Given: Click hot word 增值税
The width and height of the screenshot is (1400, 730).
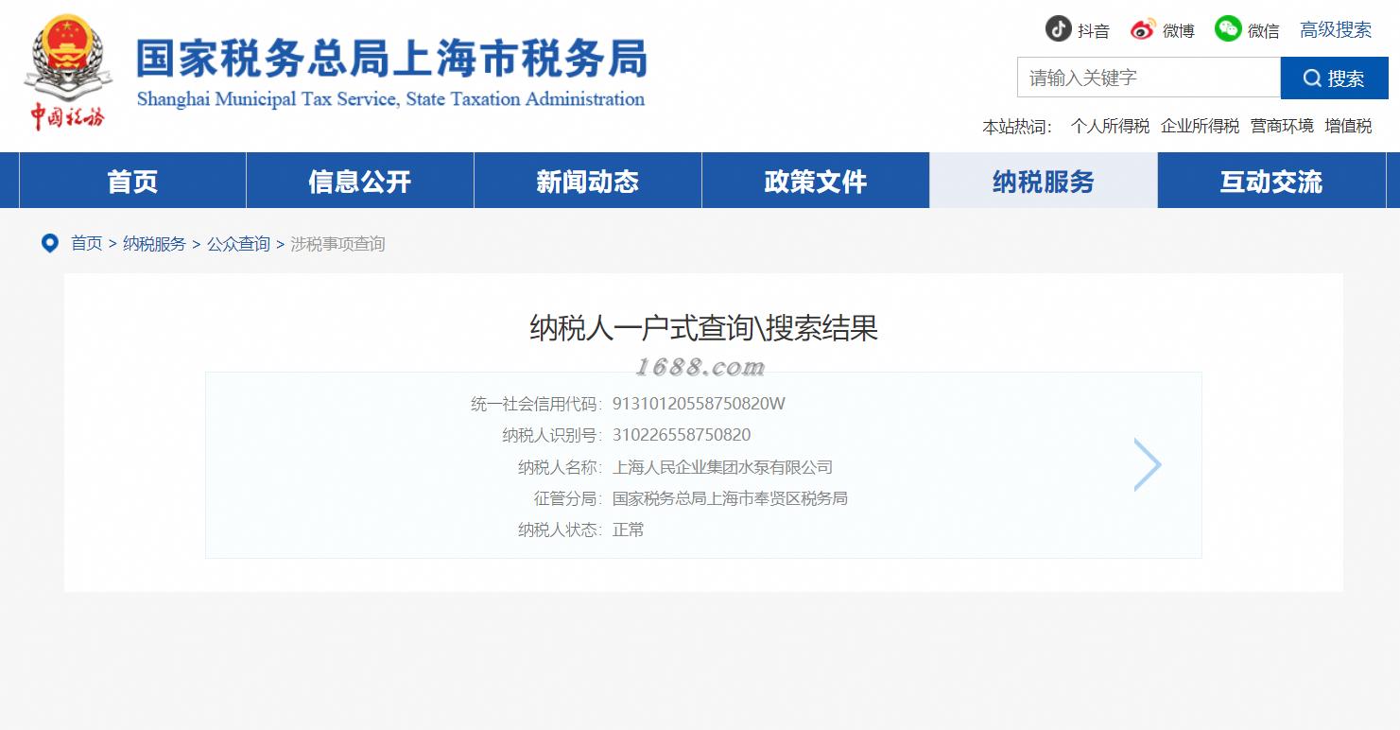Looking at the screenshot, I should [x=1348, y=126].
